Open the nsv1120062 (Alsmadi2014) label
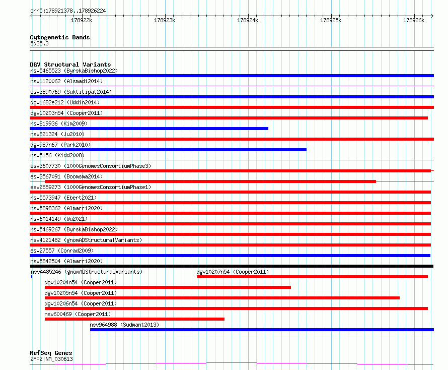 (66, 81)
